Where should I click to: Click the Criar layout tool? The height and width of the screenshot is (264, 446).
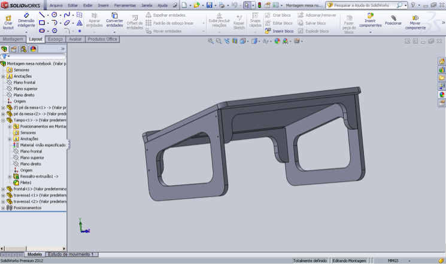[8, 22]
